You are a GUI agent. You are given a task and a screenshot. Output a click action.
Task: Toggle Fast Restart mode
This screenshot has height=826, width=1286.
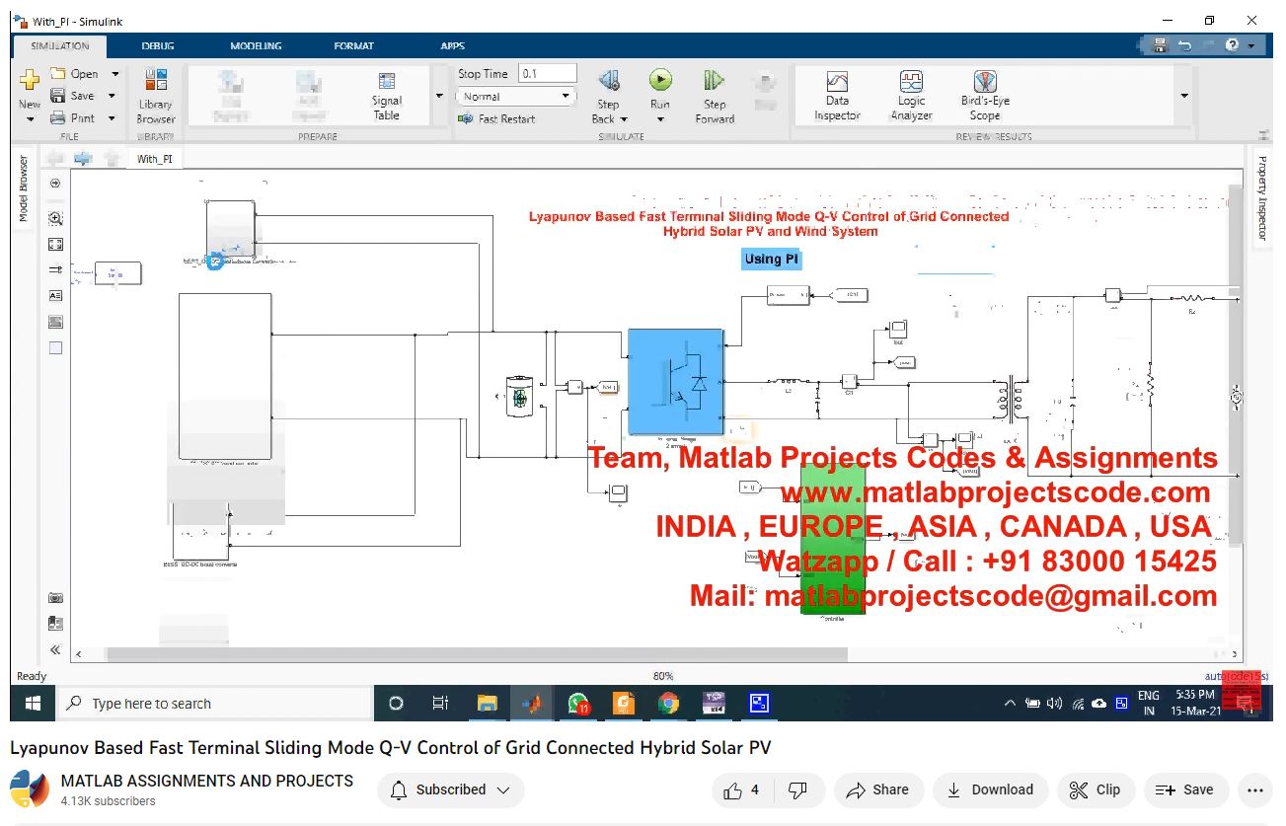click(x=496, y=119)
